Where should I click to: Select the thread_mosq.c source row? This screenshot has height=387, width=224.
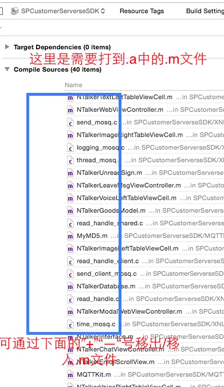click(144, 160)
